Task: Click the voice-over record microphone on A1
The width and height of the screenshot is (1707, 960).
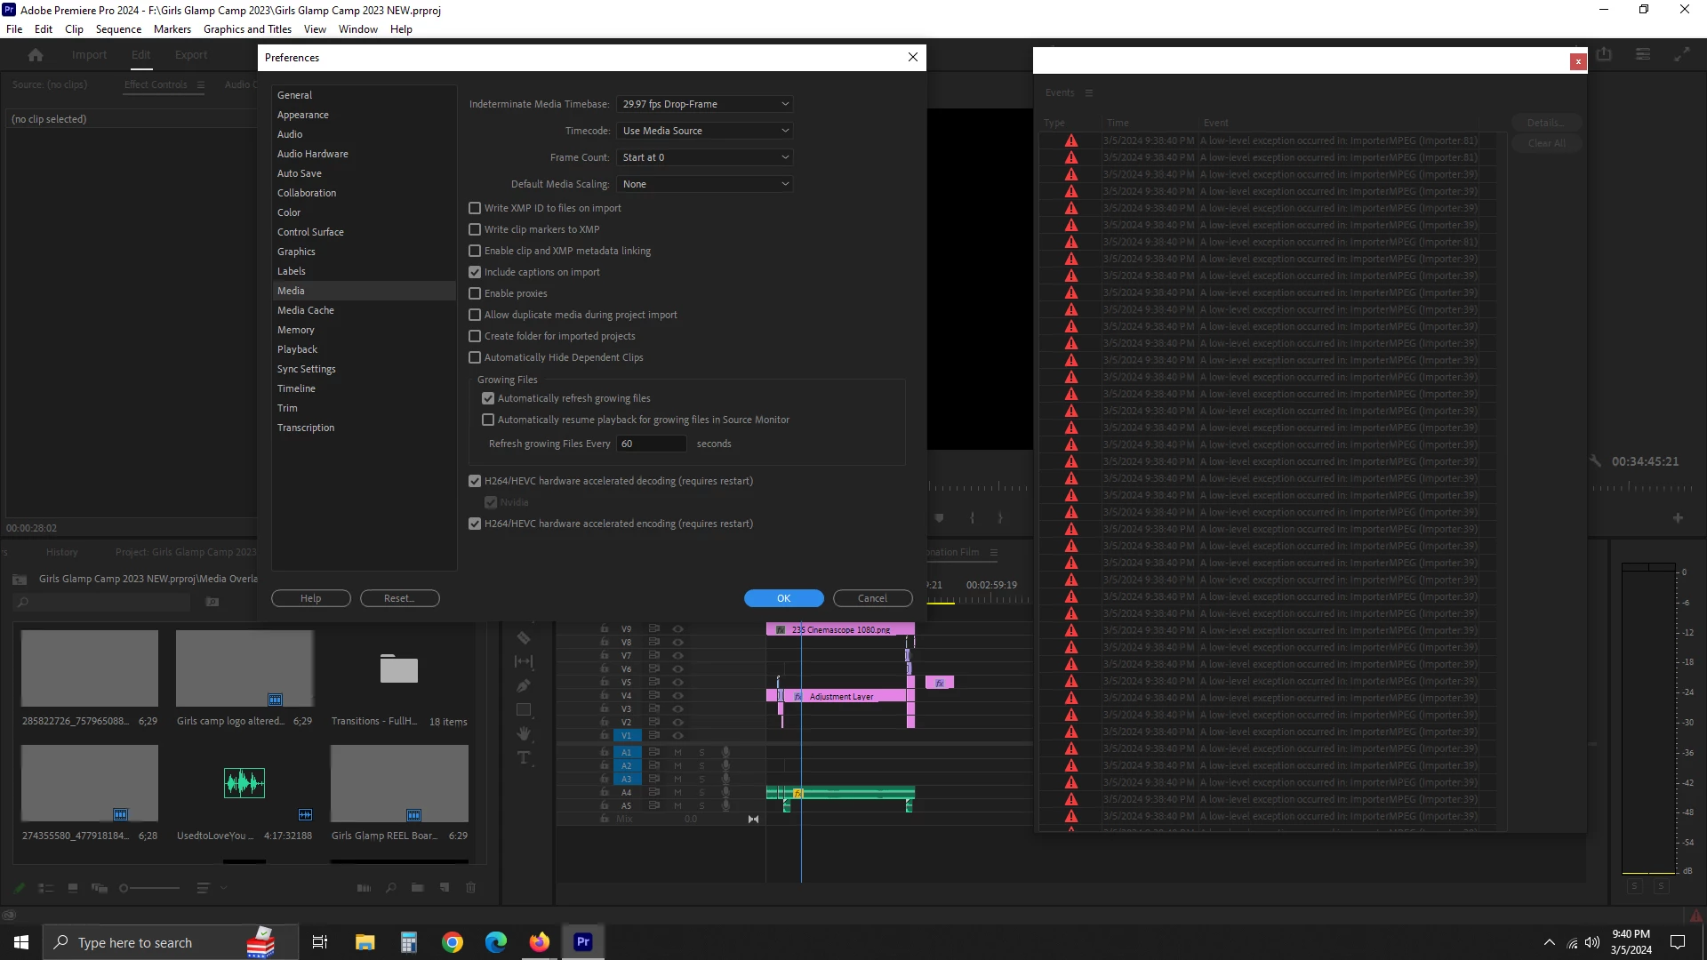Action: [x=725, y=752]
